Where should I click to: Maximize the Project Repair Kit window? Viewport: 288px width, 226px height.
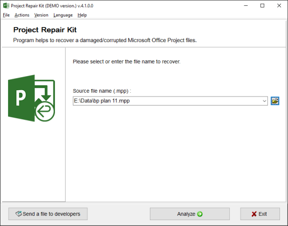(x=262, y=6)
